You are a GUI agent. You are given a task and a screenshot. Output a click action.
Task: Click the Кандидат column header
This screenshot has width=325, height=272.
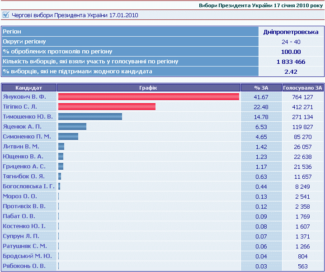point(29,88)
